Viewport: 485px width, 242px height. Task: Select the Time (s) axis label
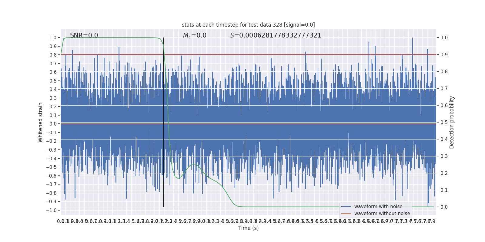(248, 228)
